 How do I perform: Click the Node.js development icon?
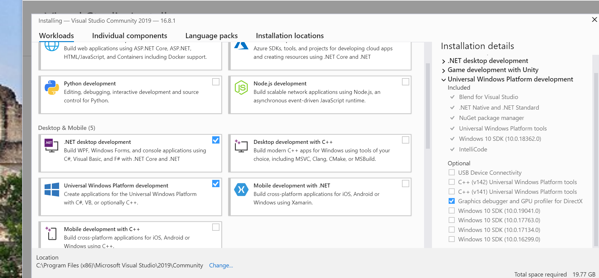pos(241,88)
